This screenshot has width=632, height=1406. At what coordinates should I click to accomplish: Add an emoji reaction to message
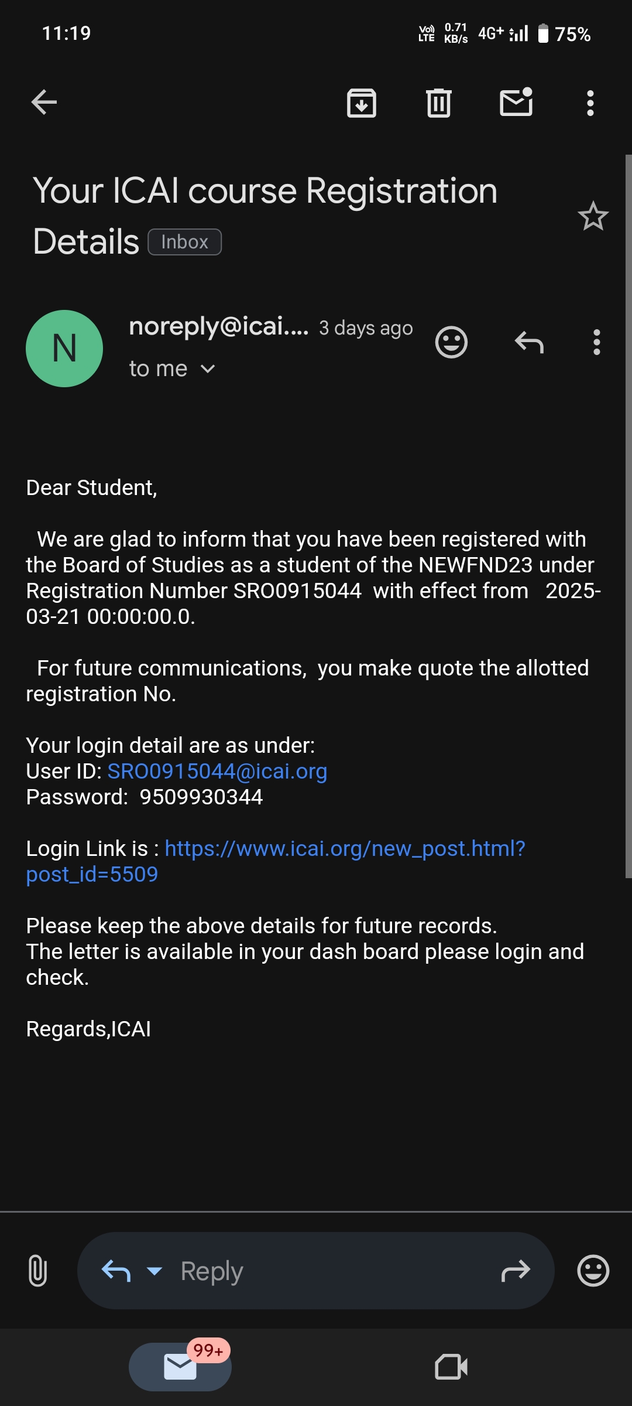pyautogui.click(x=451, y=342)
